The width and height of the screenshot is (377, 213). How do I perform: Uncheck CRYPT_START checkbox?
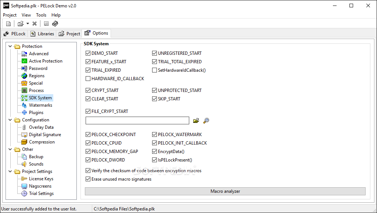pyautogui.click(x=88, y=90)
